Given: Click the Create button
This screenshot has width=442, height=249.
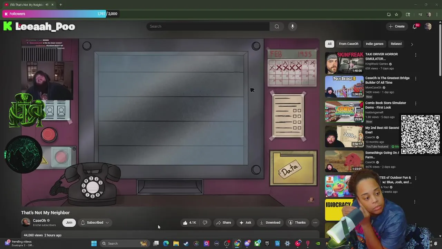Looking at the screenshot, I should [x=396, y=26].
